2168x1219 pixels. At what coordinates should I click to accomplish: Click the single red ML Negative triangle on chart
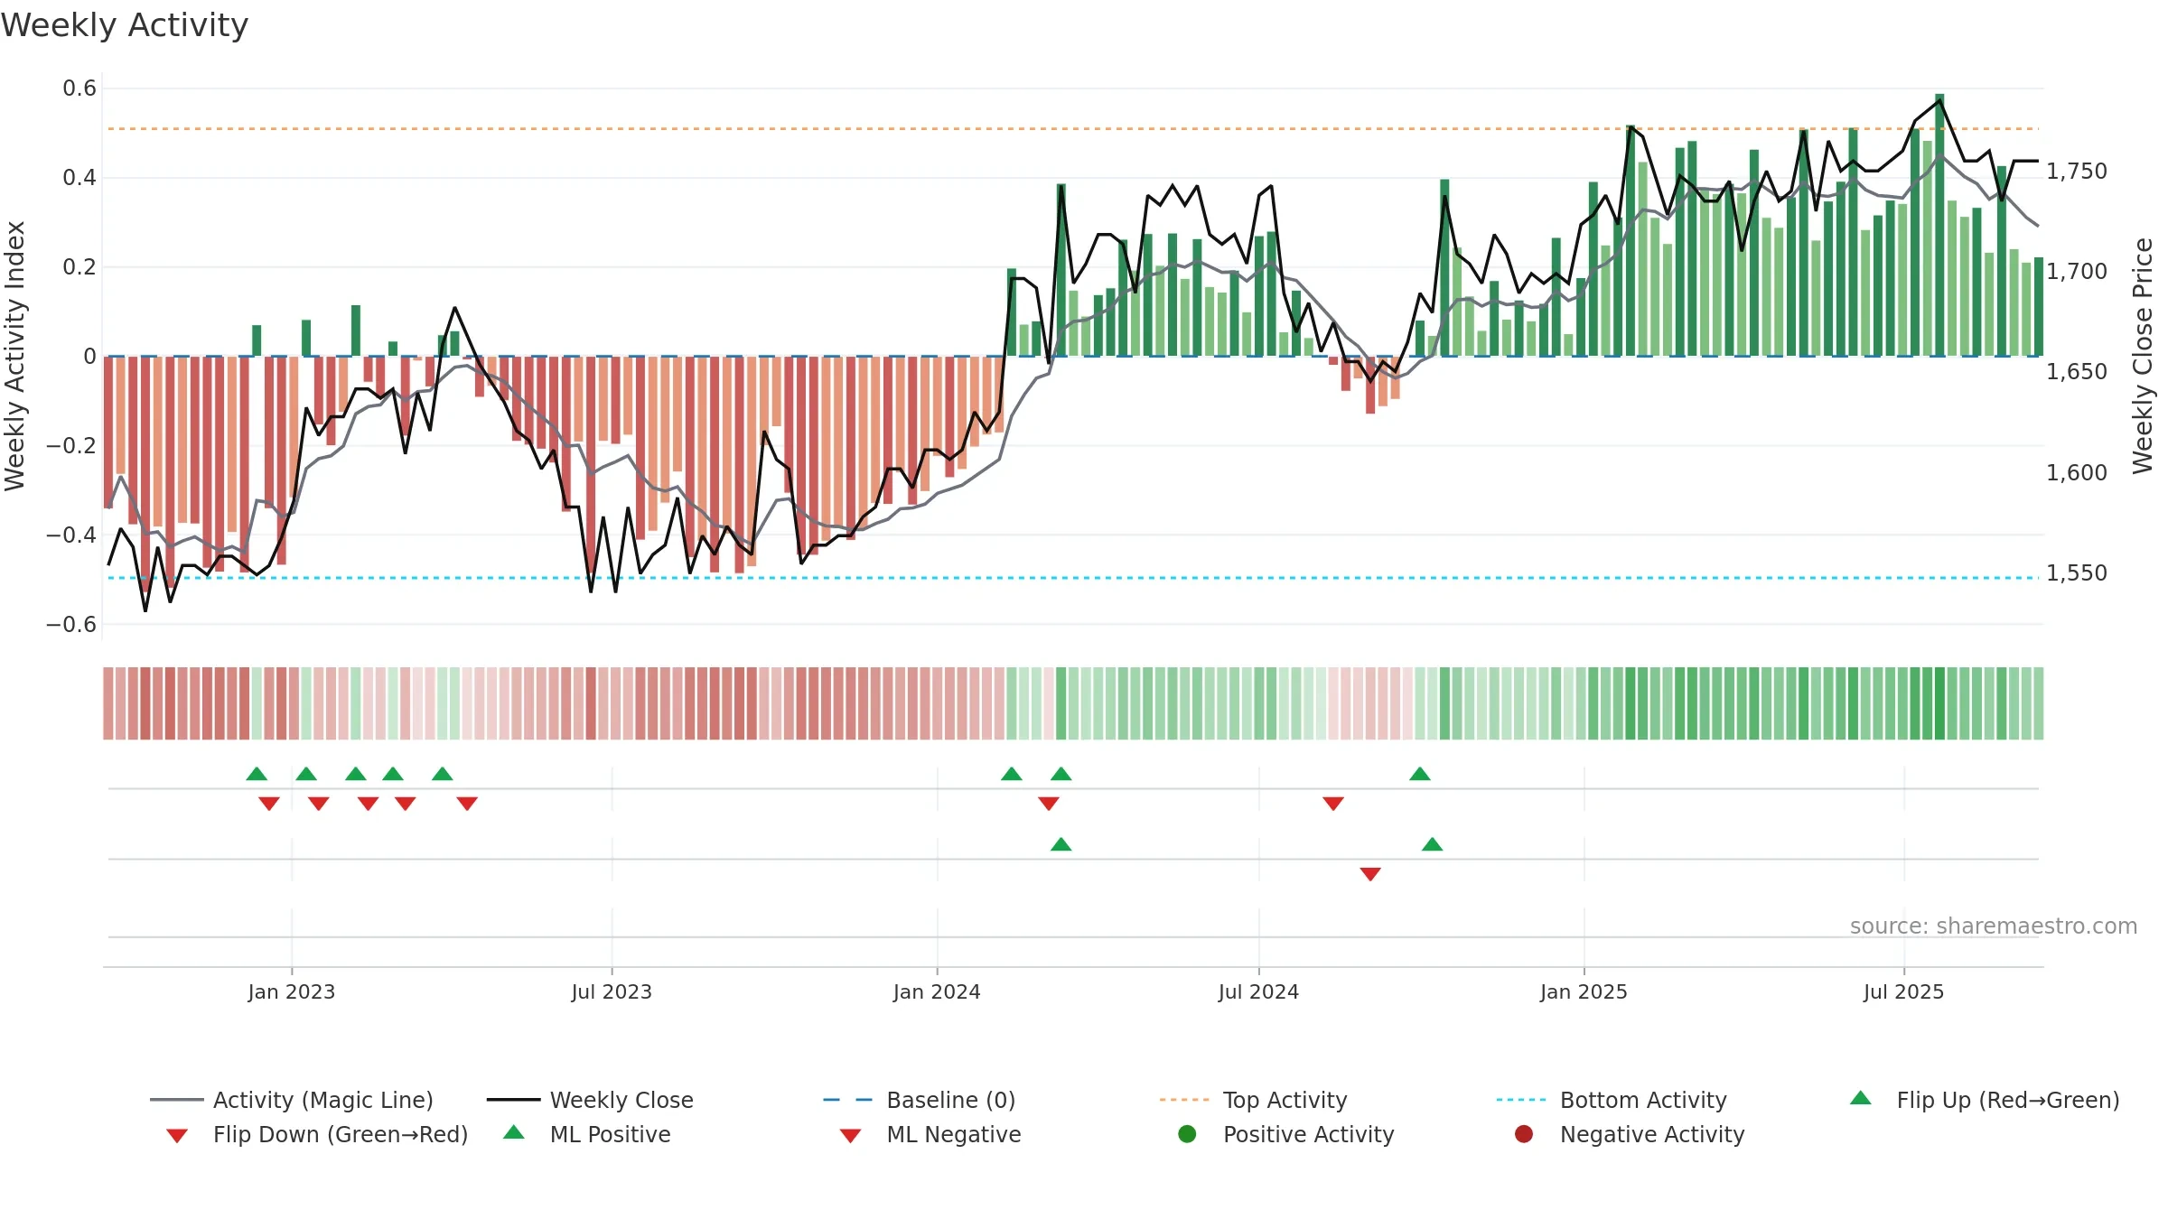point(1370,874)
